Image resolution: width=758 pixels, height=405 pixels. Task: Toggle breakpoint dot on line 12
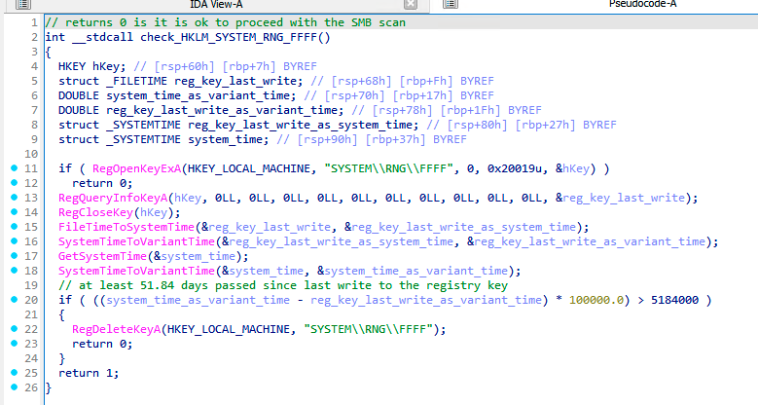pyautogui.click(x=14, y=182)
